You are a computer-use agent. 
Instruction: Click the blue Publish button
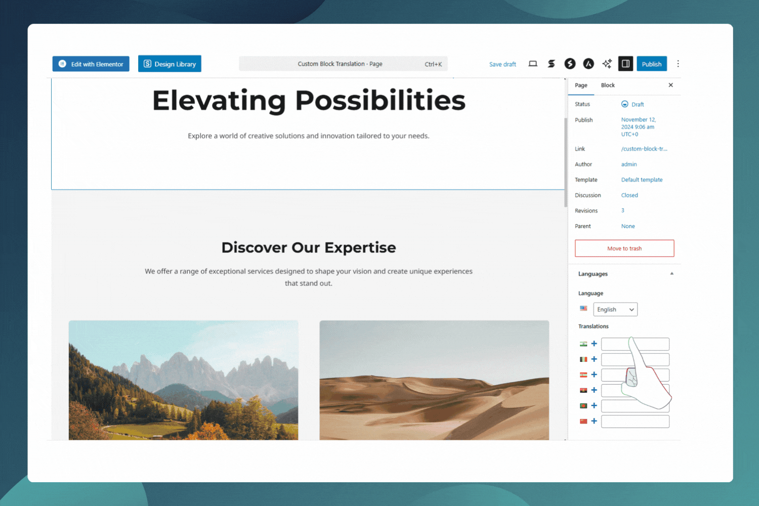point(652,64)
